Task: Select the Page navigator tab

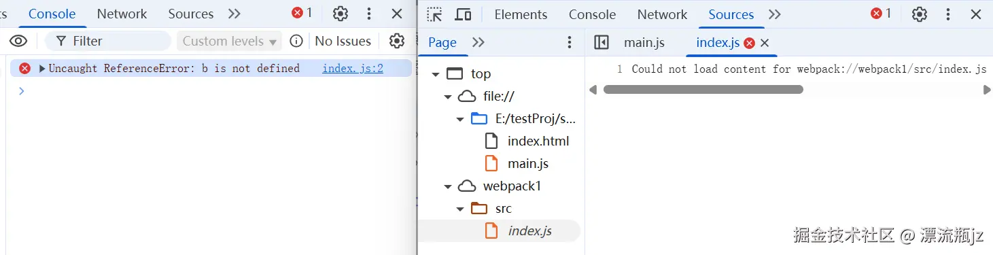Action: [442, 42]
